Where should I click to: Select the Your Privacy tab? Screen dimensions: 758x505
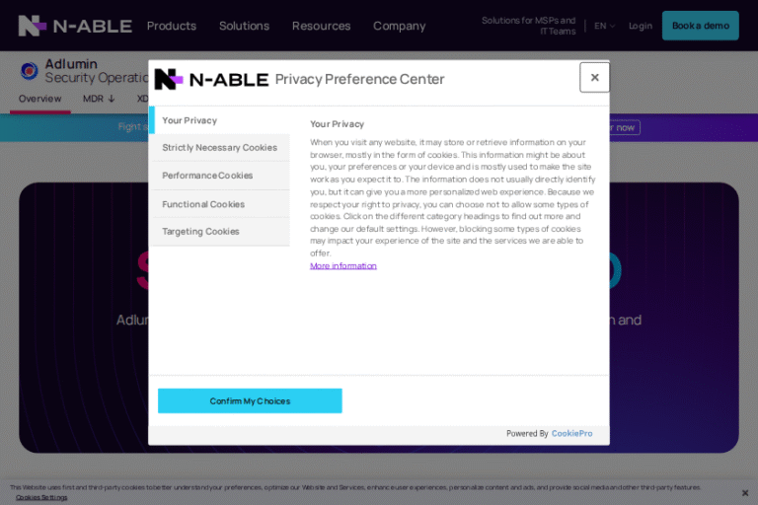(189, 120)
